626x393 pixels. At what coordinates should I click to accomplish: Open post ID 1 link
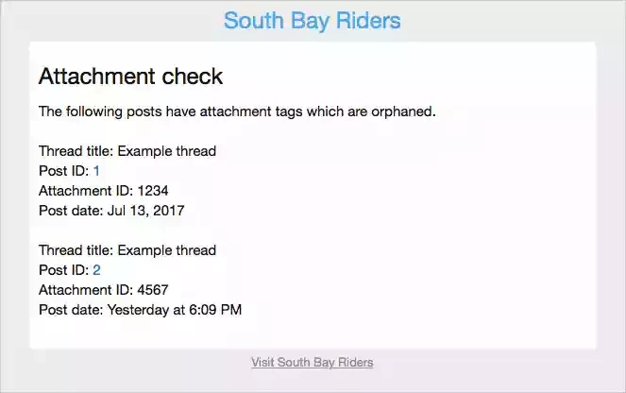96,171
